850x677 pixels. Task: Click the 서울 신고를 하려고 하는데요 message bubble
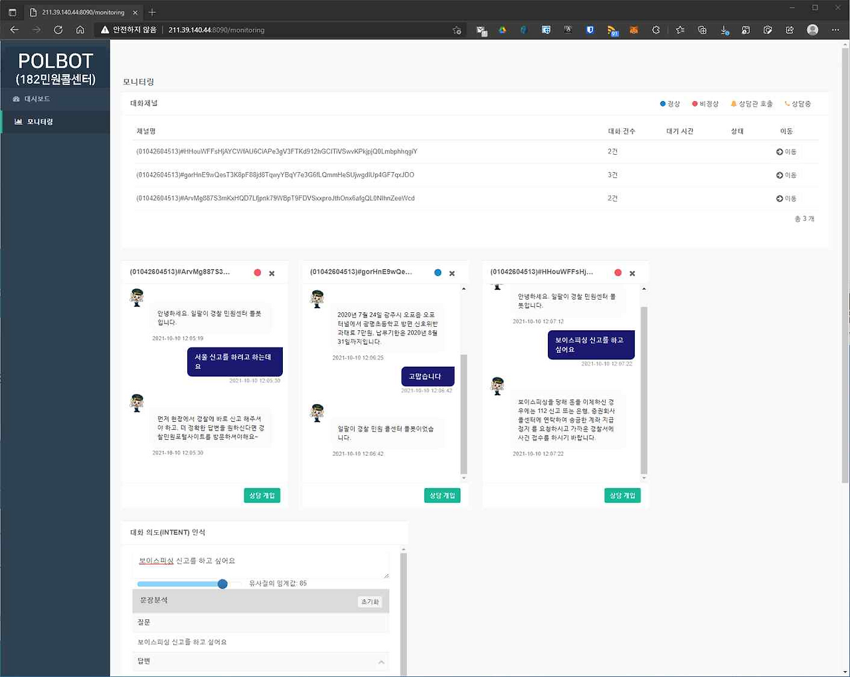235,361
